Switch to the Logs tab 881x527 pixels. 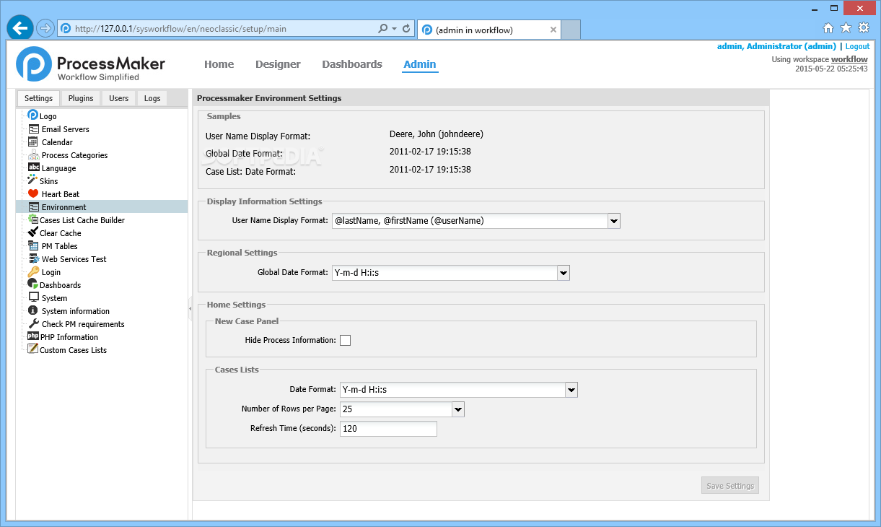click(x=152, y=98)
